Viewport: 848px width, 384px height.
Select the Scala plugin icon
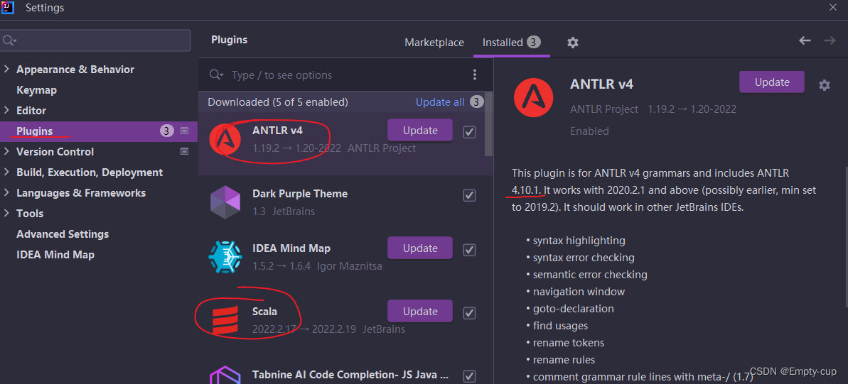click(225, 319)
